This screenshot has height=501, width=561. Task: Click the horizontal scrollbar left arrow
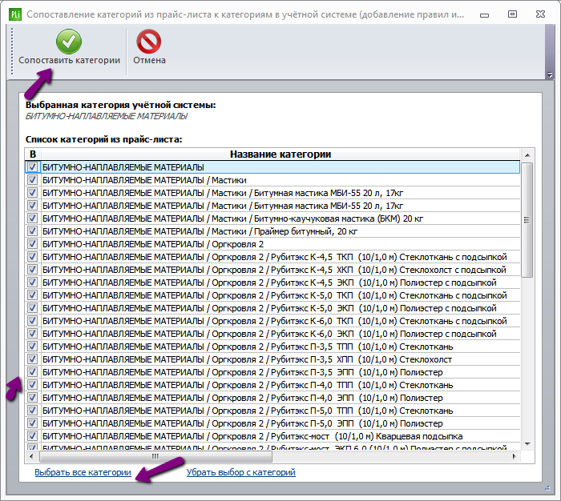point(31,456)
